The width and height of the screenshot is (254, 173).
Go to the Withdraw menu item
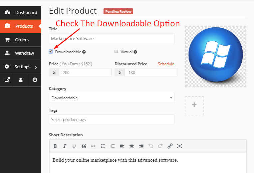21,53
